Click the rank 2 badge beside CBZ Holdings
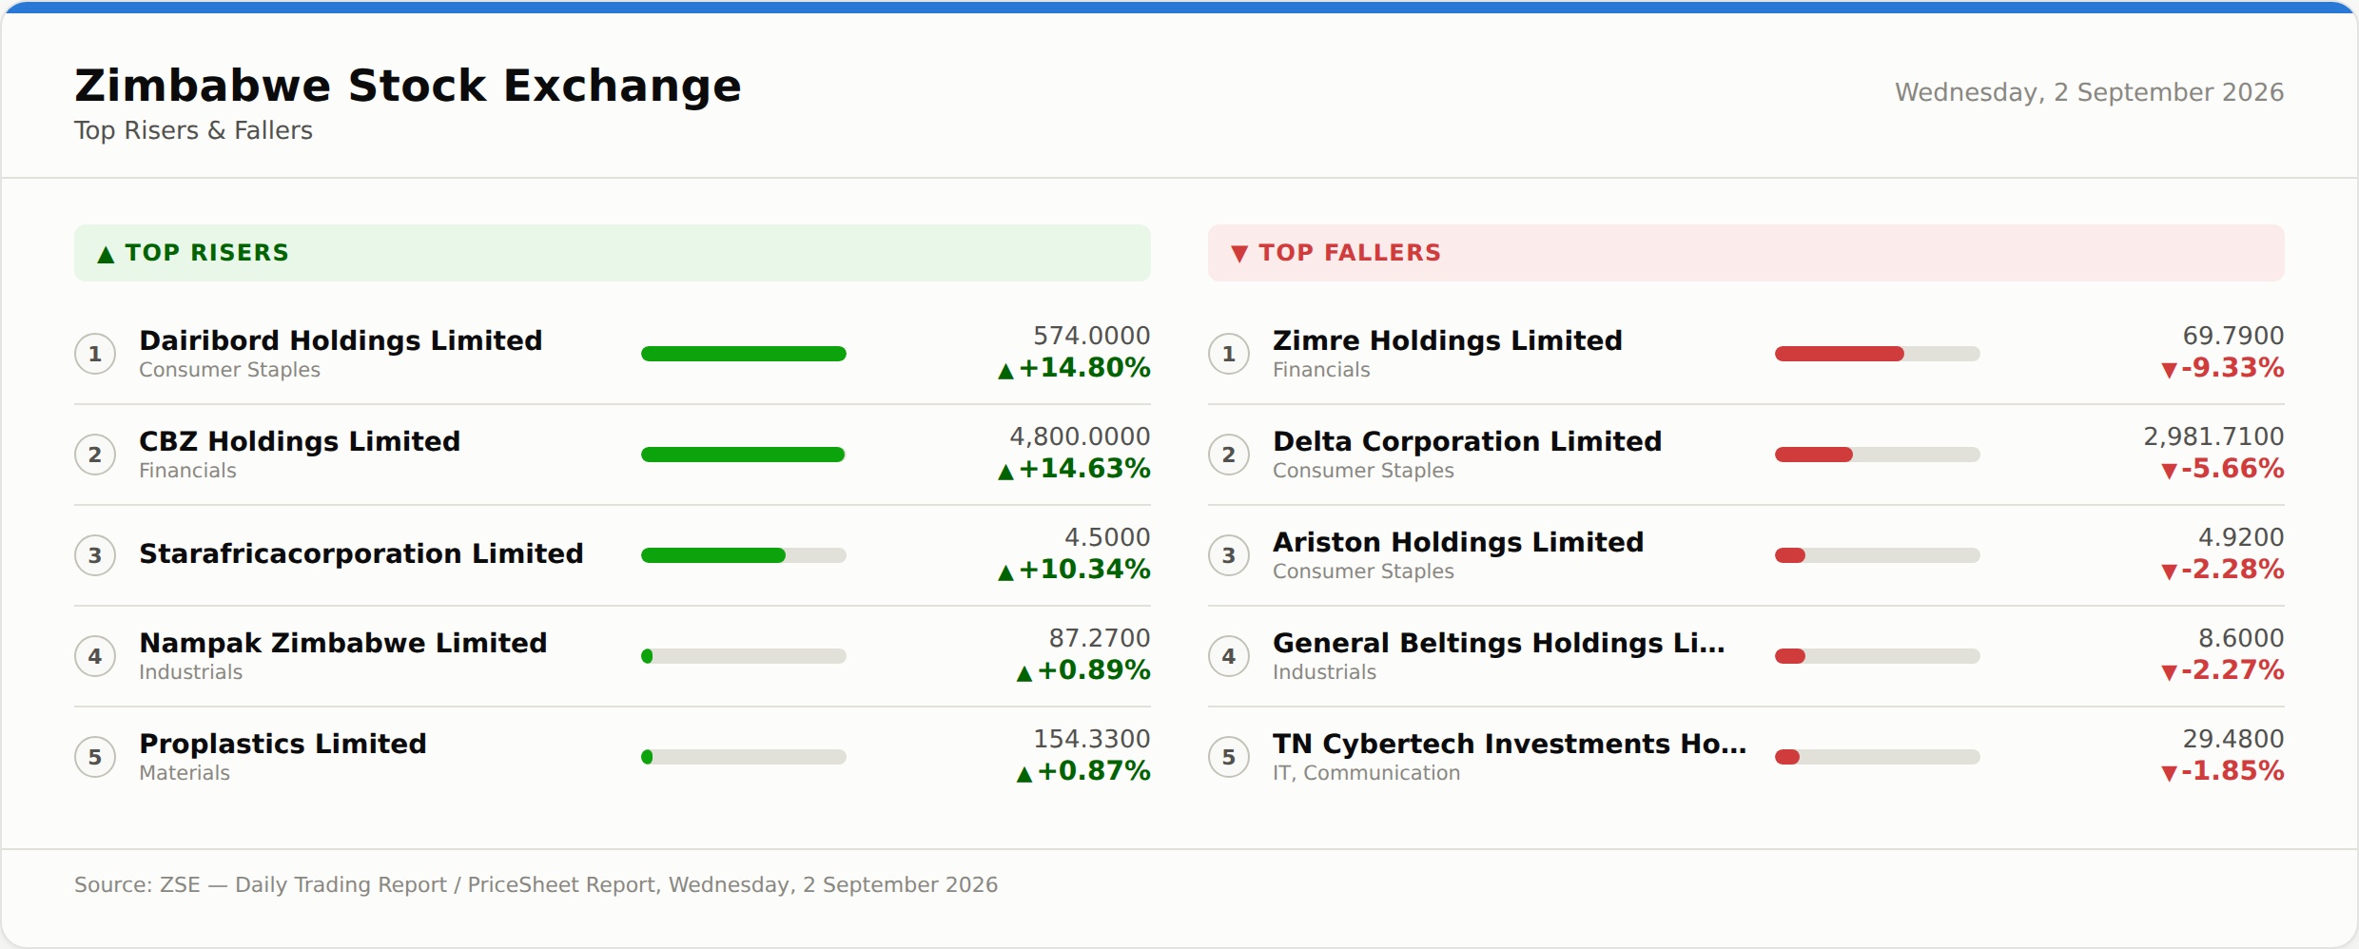 pyautogui.click(x=95, y=455)
